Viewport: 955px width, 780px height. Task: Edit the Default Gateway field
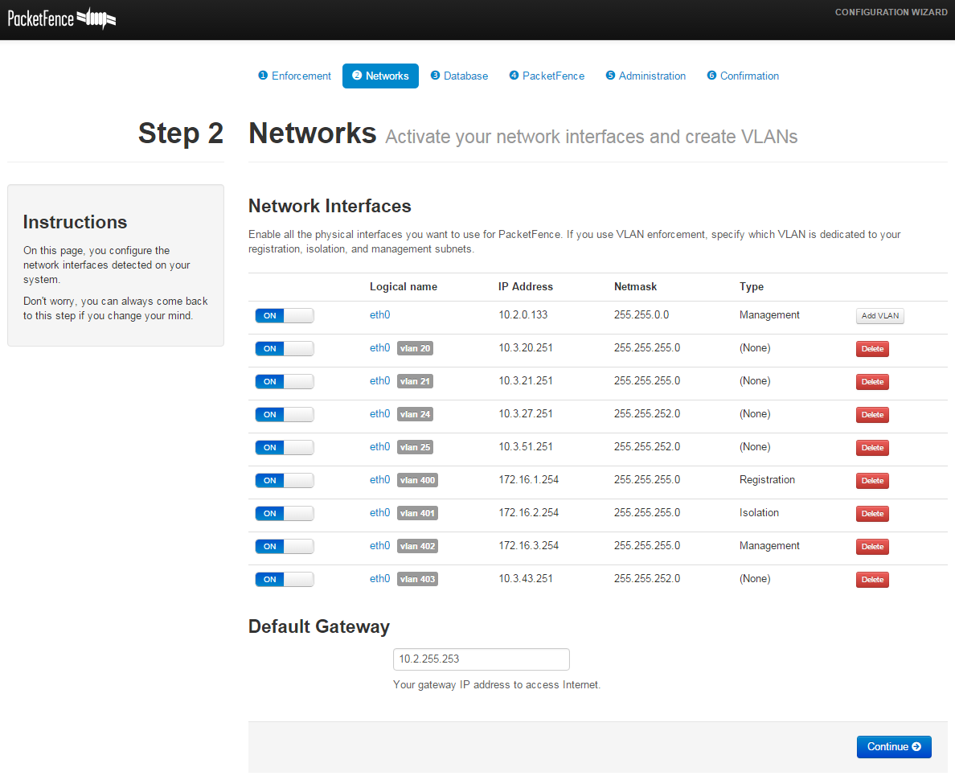[481, 659]
